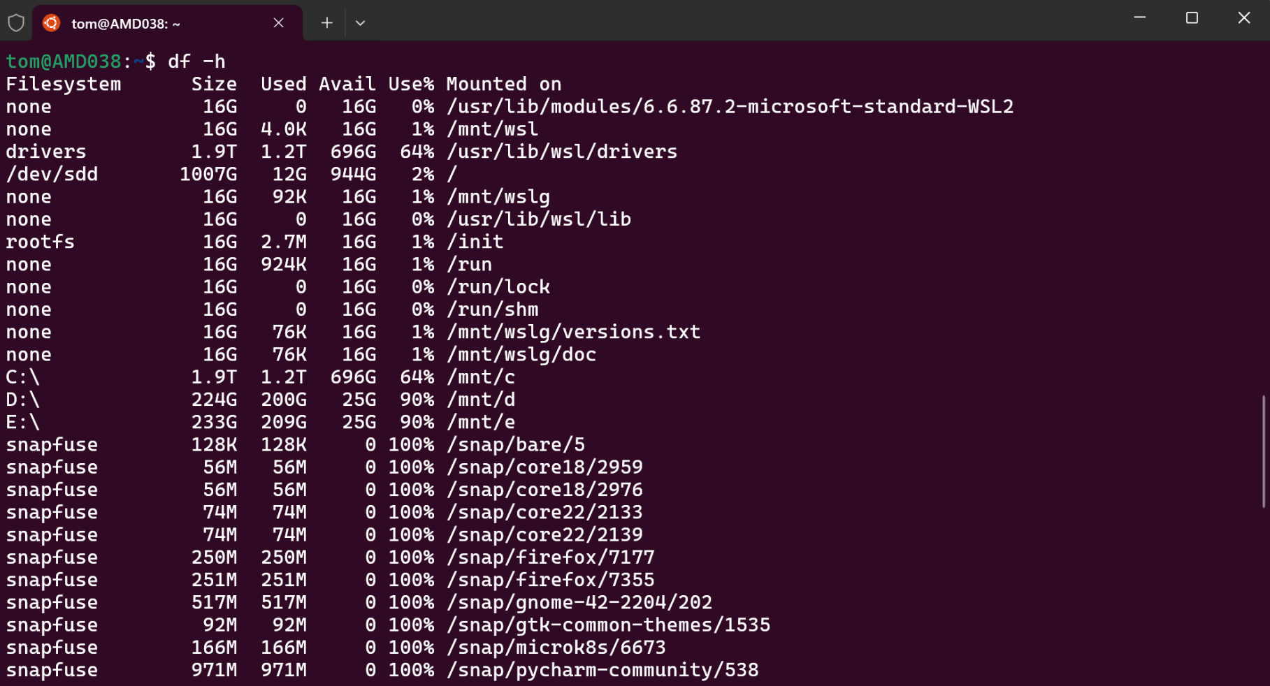
Task: Click the typed 'df -h' command text
Action: tap(196, 61)
